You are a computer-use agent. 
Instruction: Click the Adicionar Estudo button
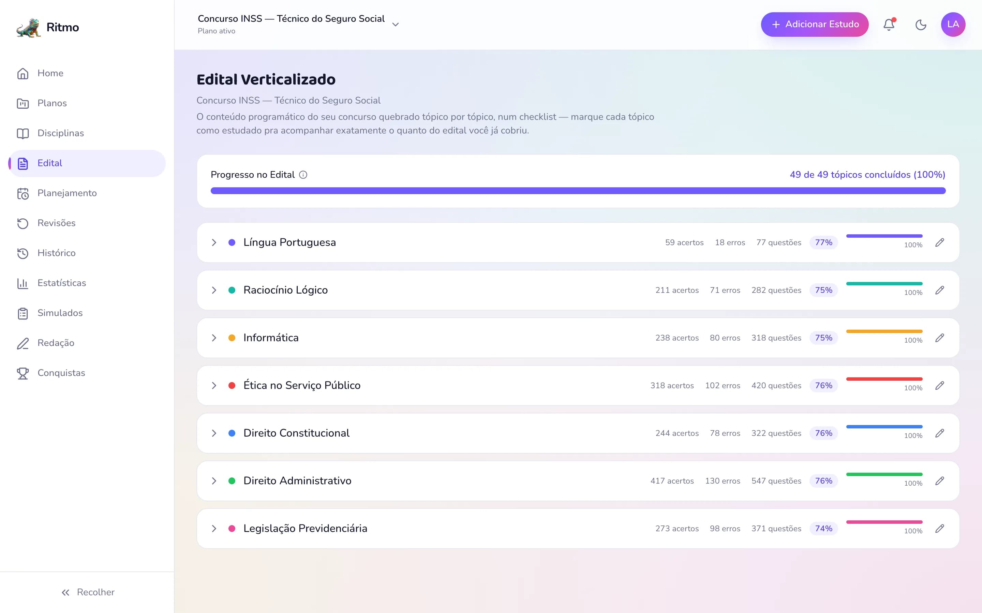pyautogui.click(x=814, y=24)
